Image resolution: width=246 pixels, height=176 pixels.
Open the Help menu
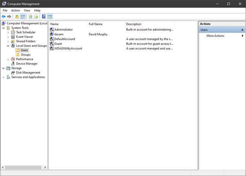pyautogui.click(x=37, y=10)
